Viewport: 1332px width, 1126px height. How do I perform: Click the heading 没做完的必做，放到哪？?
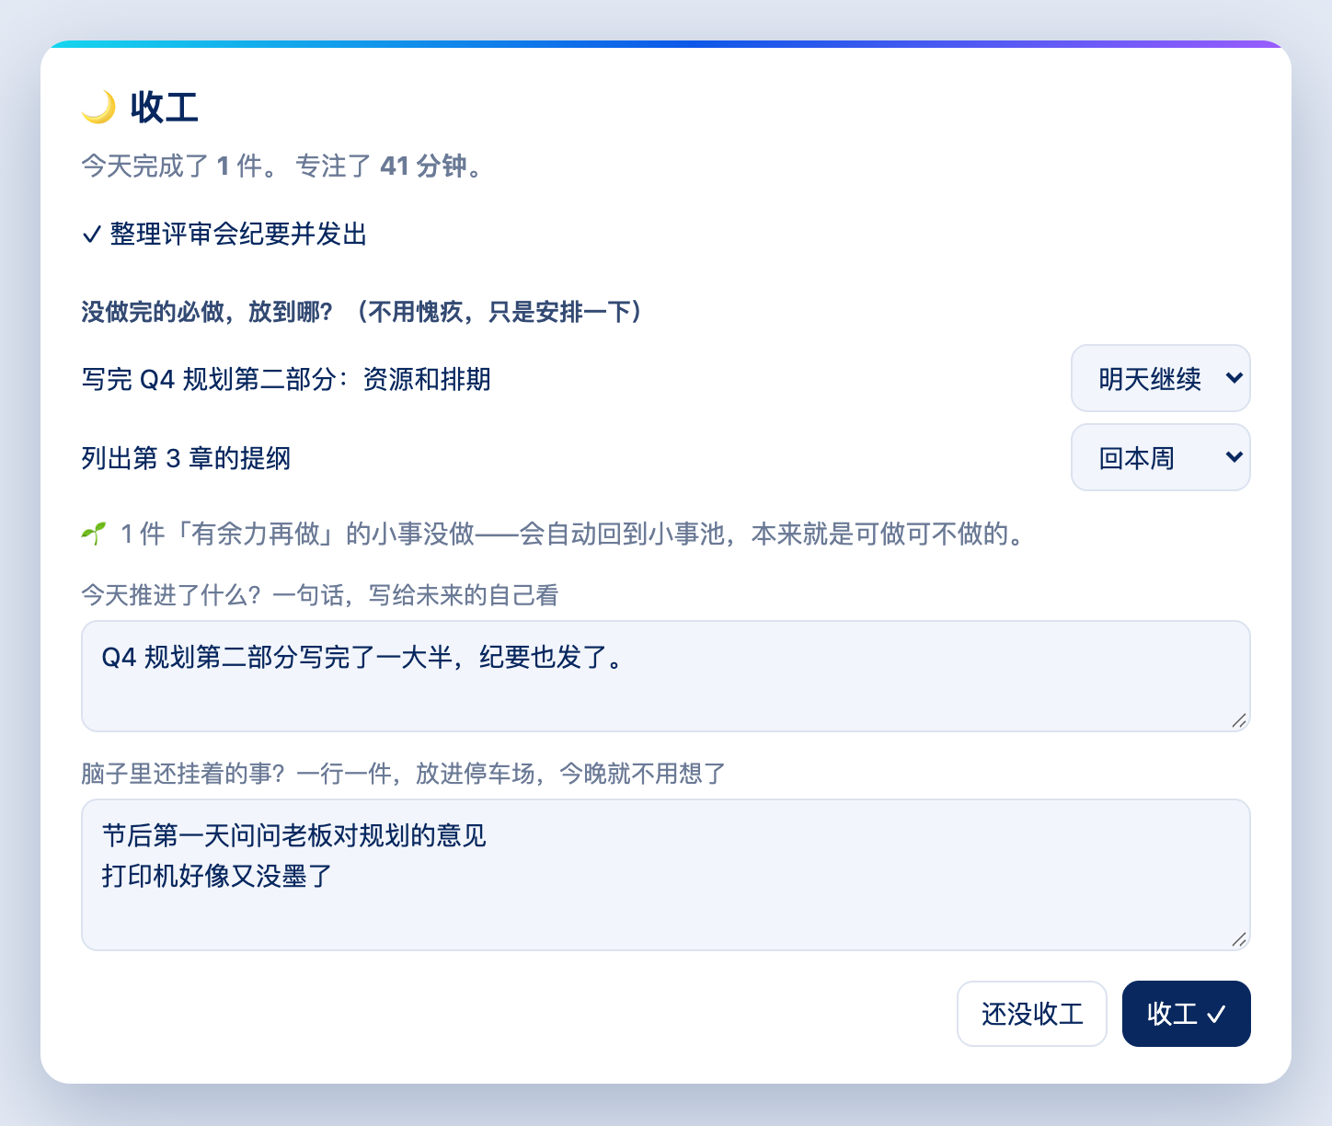[x=207, y=312]
